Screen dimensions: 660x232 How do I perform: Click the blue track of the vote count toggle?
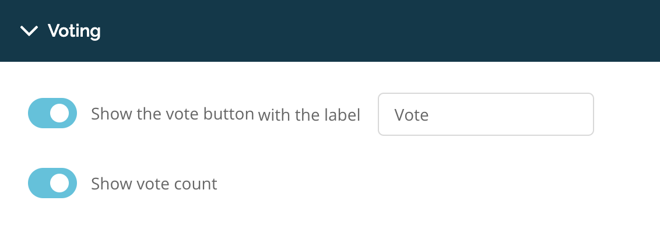[38, 183]
